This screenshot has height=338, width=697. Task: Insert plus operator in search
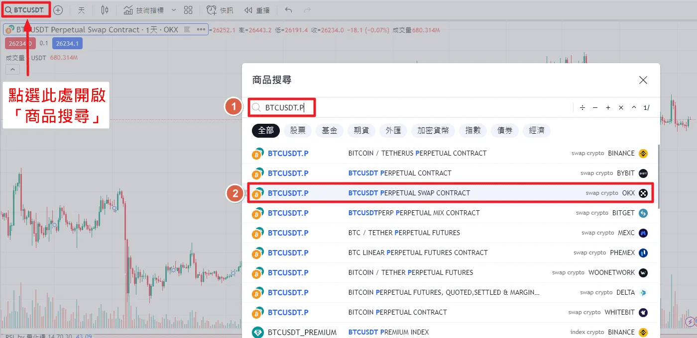608,107
